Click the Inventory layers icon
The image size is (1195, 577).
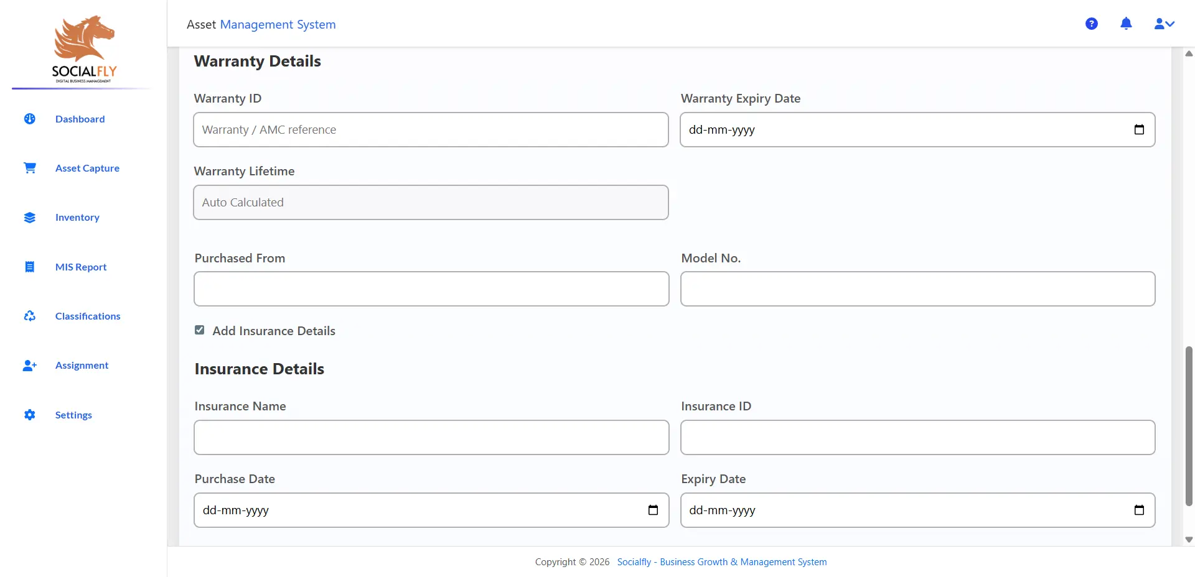point(30,218)
